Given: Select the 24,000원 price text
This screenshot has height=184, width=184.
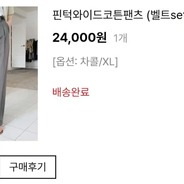Looking at the screenshot, I should click(x=79, y=38).
